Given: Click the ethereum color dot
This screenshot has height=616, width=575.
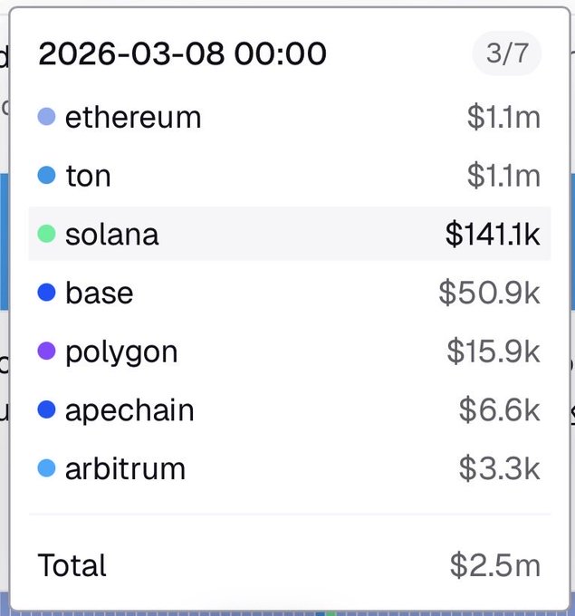Looking at the screenshot, I should coord(47,118).
